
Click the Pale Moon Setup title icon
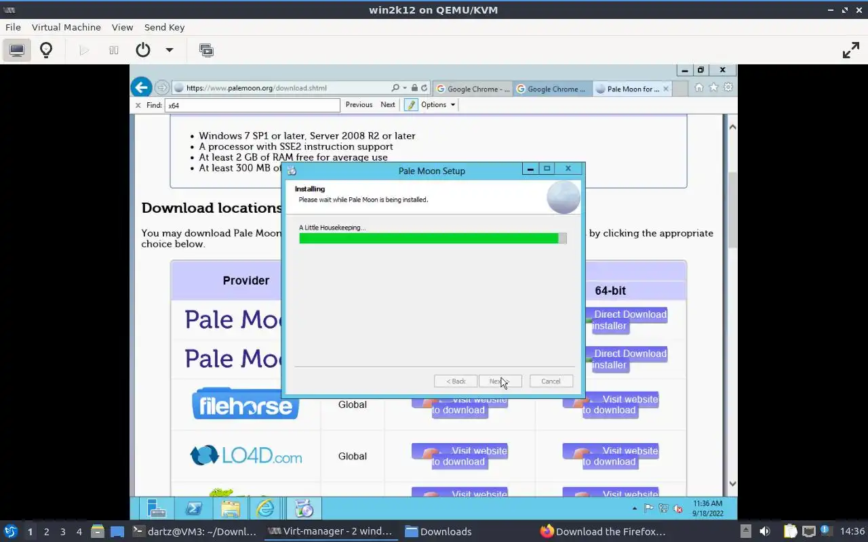tap(292, 171)
